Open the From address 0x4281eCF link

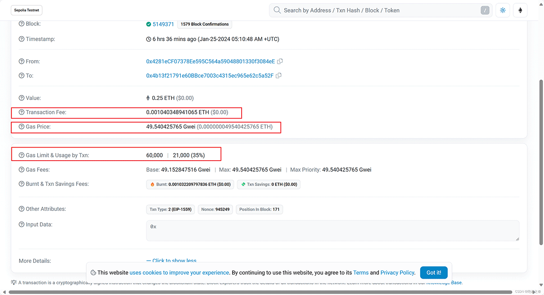(x=210, y=62)
